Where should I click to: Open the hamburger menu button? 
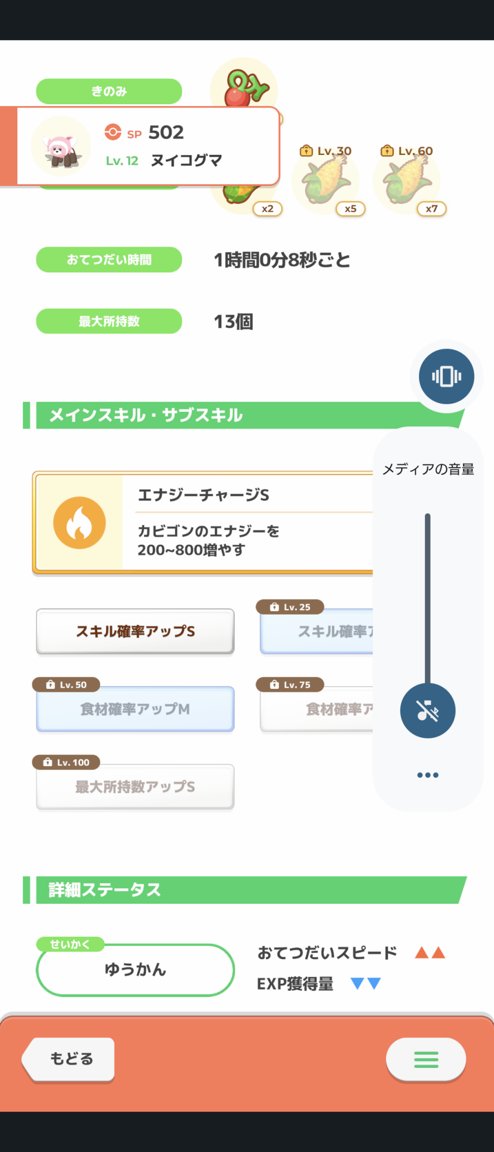tap(426, 1059)
